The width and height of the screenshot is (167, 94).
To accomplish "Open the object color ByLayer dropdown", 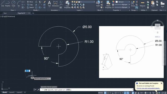I will (x=129, y=2).
